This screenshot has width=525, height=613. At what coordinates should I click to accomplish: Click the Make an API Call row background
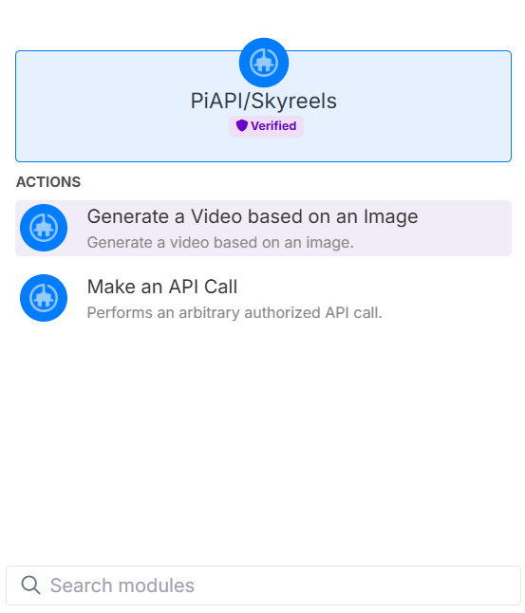pyautogui.click(x=263, y=298)
